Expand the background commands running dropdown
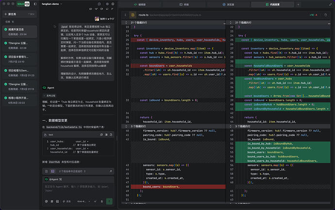Screen dimensions: 335x210 pos(72,171)
